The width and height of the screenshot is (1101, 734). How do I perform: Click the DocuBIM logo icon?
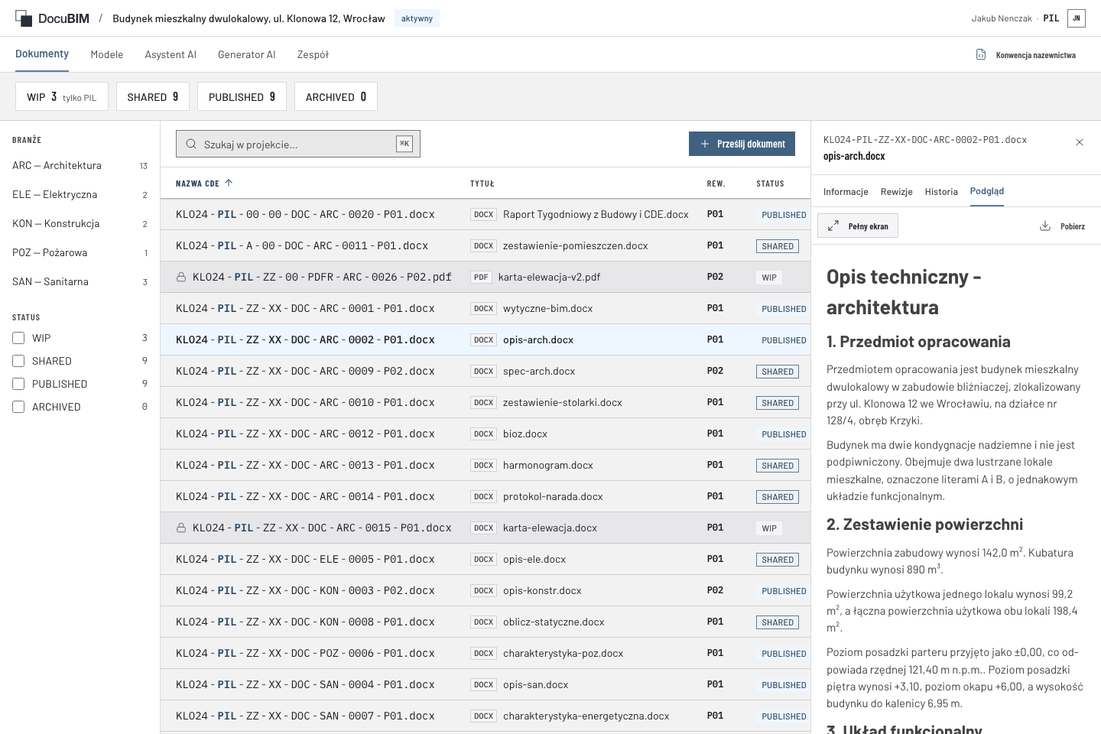point(24,18)
